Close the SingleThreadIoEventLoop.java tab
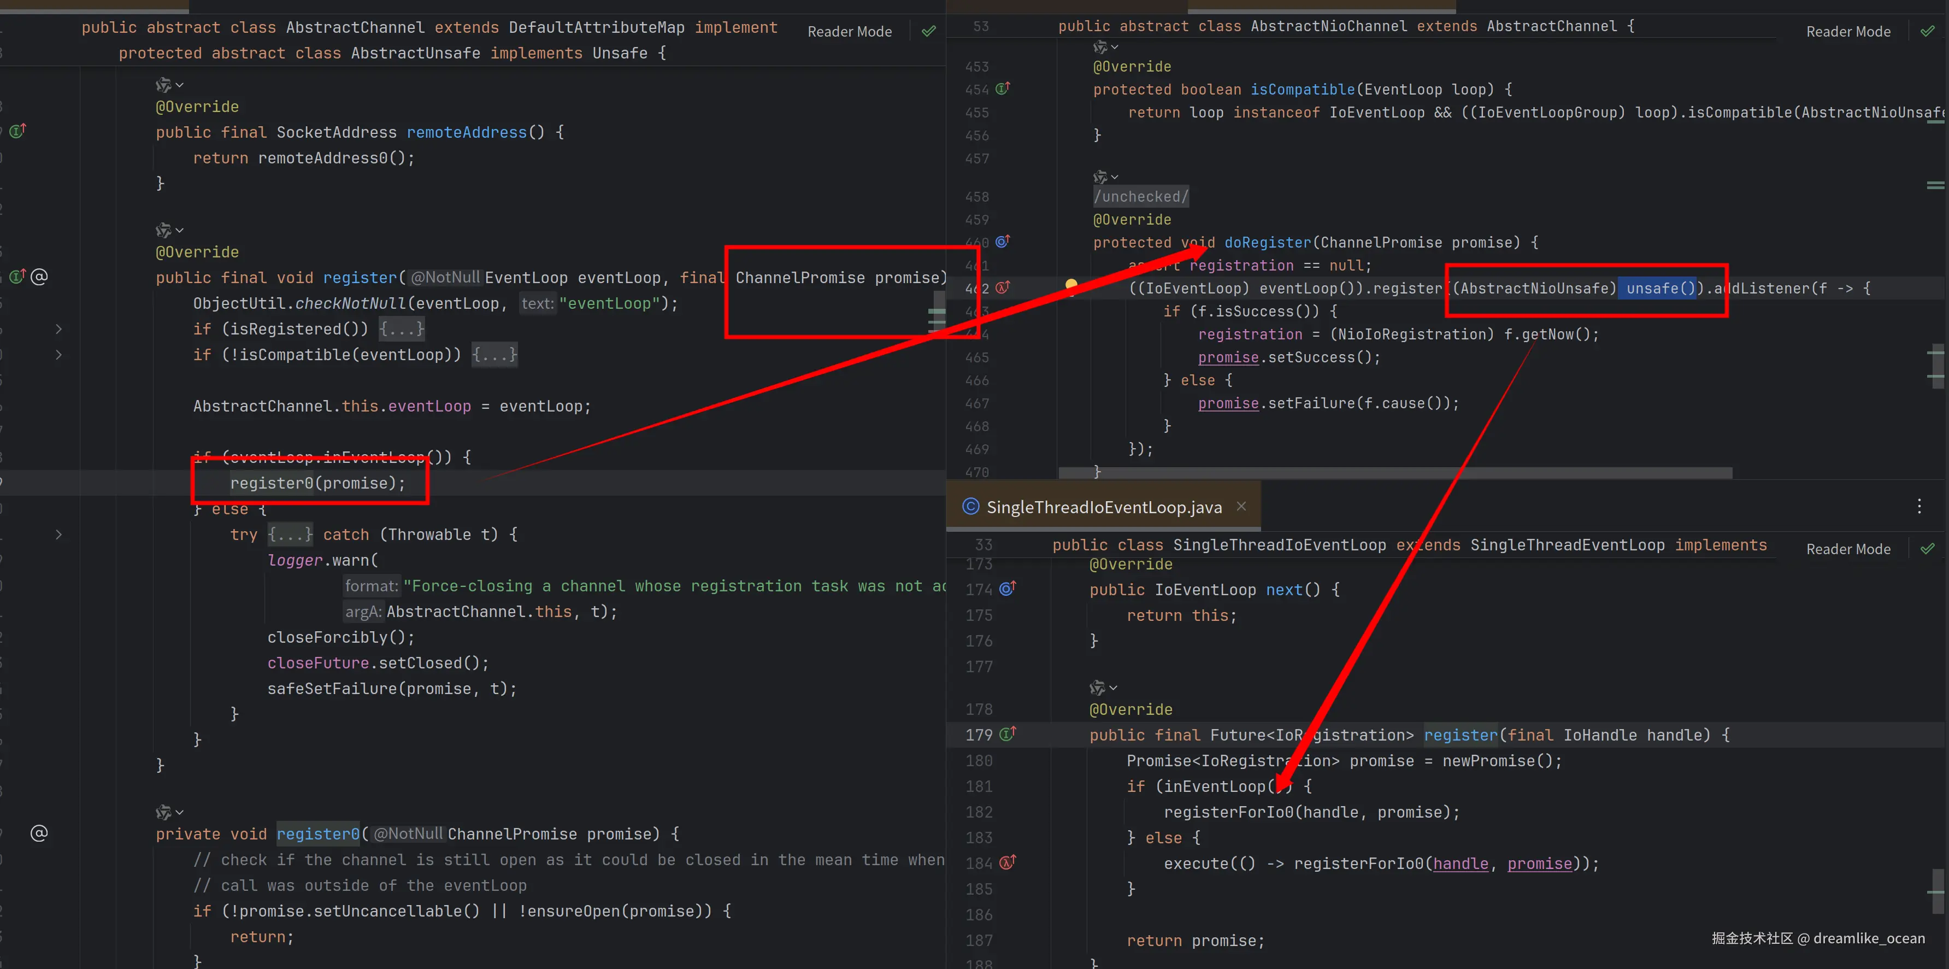The image size is (1949, 969). (1241, 507)
